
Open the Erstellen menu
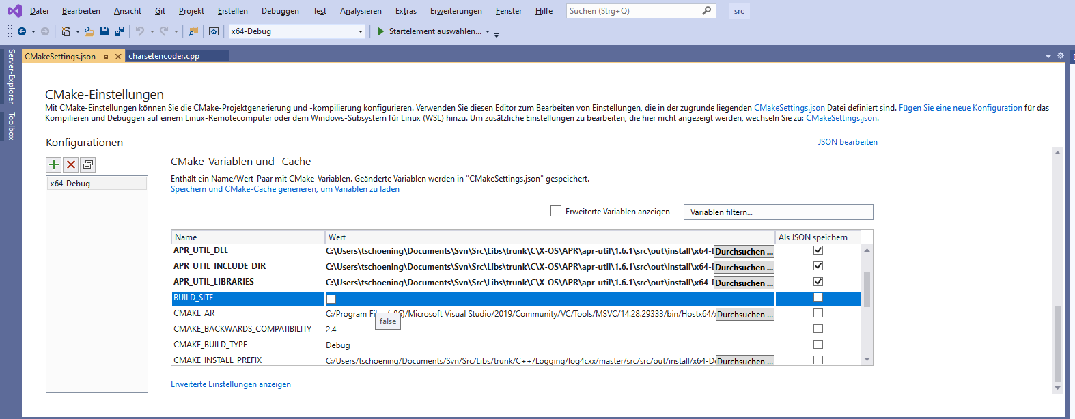(x=232, y=11)
